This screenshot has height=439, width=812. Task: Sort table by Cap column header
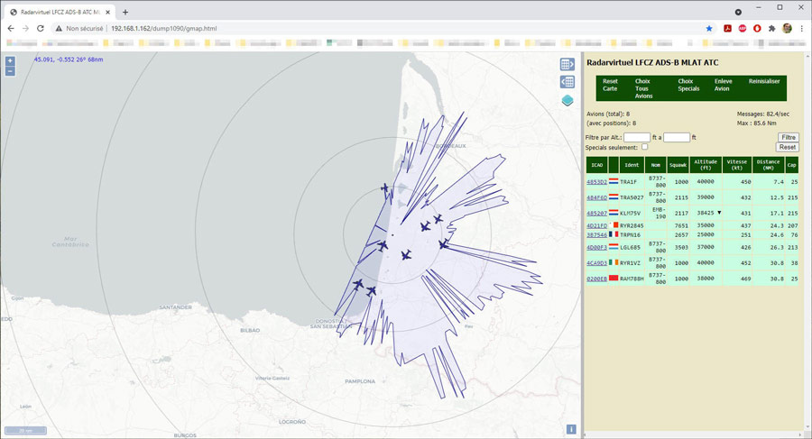792,165
